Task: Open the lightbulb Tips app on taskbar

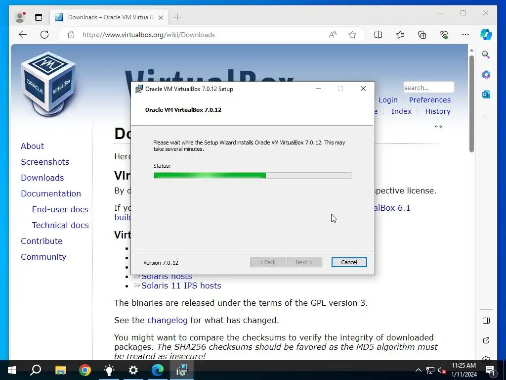Action: tap(109, 370)
